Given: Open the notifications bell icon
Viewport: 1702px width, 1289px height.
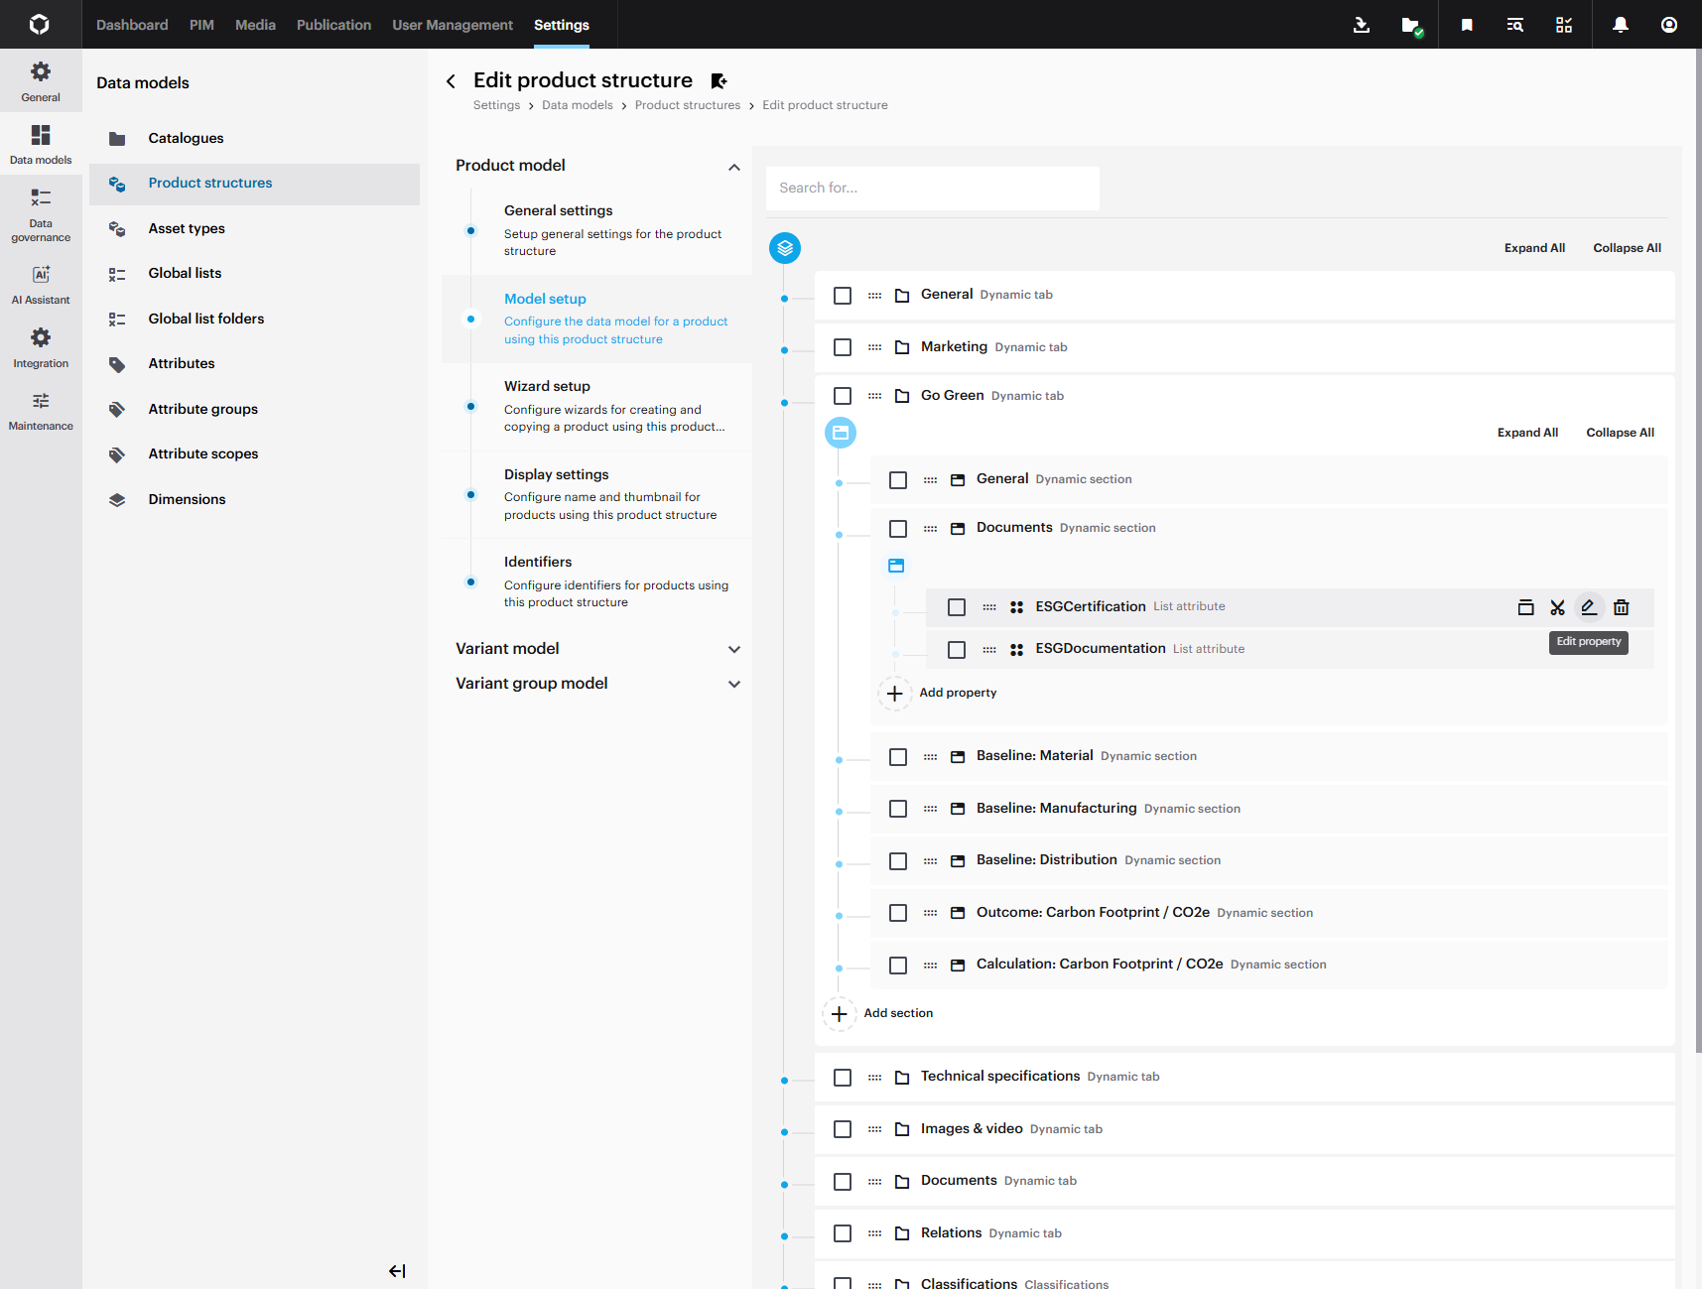Looking at the screenshot, I should point(1620,25).
